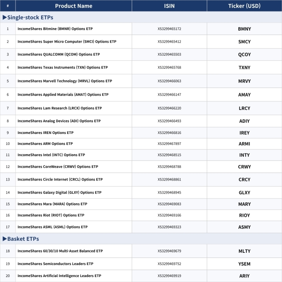
Task: Click ISIN XS3299467897
Action: pos(169,144)
